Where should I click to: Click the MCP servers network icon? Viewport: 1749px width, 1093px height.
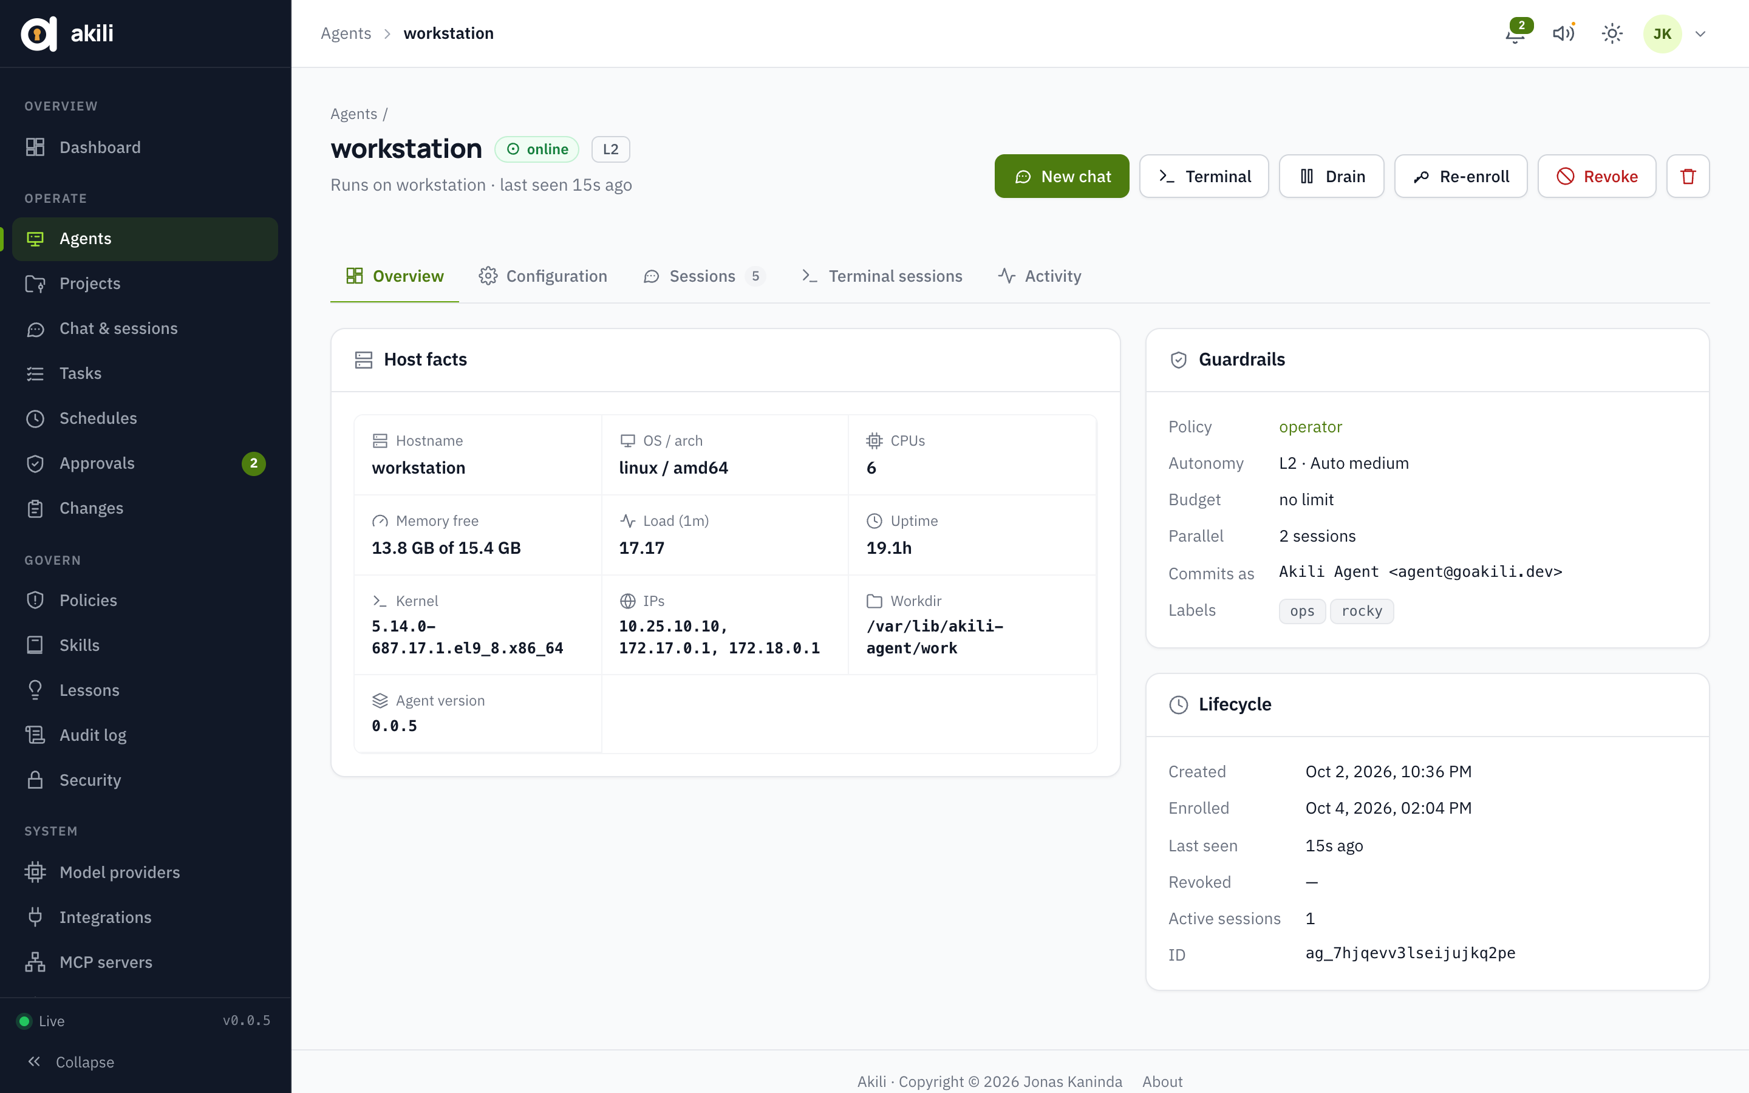point(35,962)
